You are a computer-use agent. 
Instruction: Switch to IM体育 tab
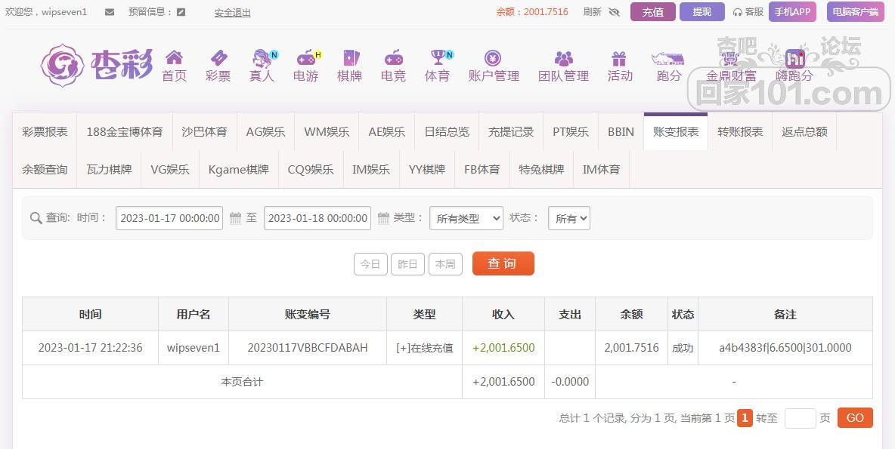pos(601,169)
